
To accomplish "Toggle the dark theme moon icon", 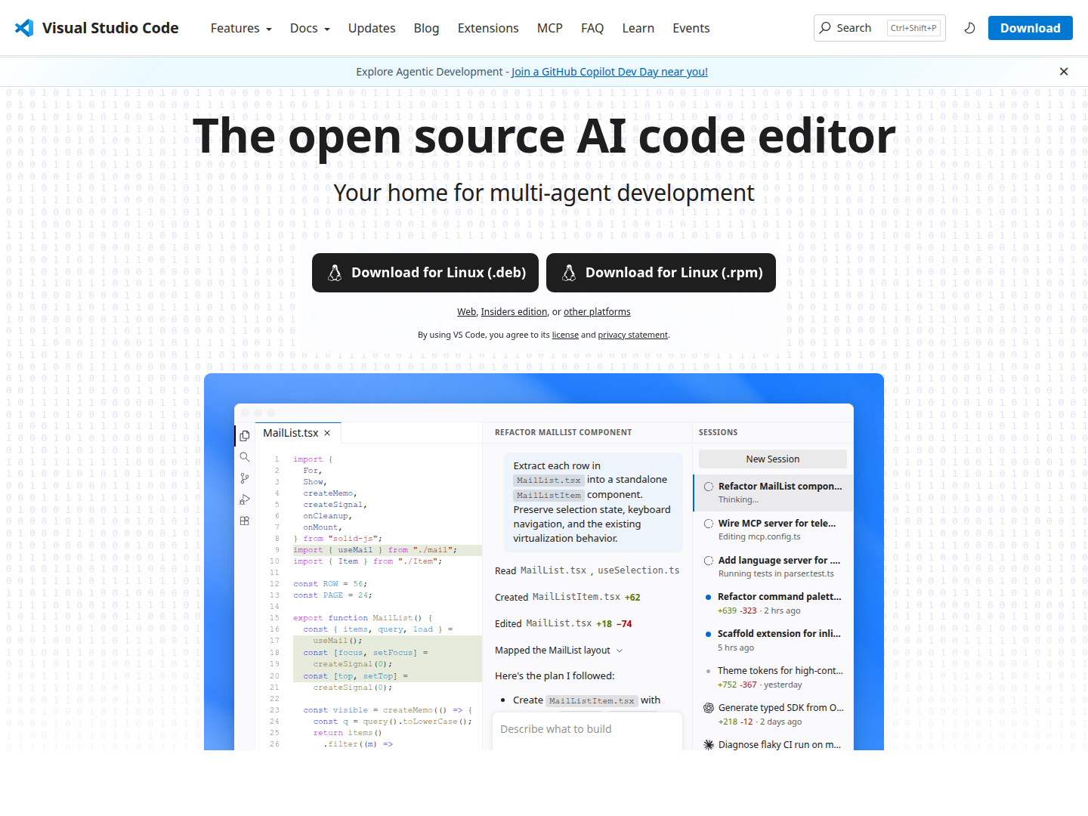I will point(969,28).
